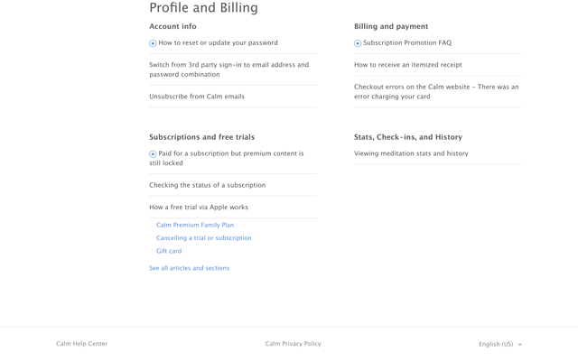Click the promoted icon beside Subscription Promotion FAQ
This screenshot has width=578, height=361.
(x=358, y=43)
